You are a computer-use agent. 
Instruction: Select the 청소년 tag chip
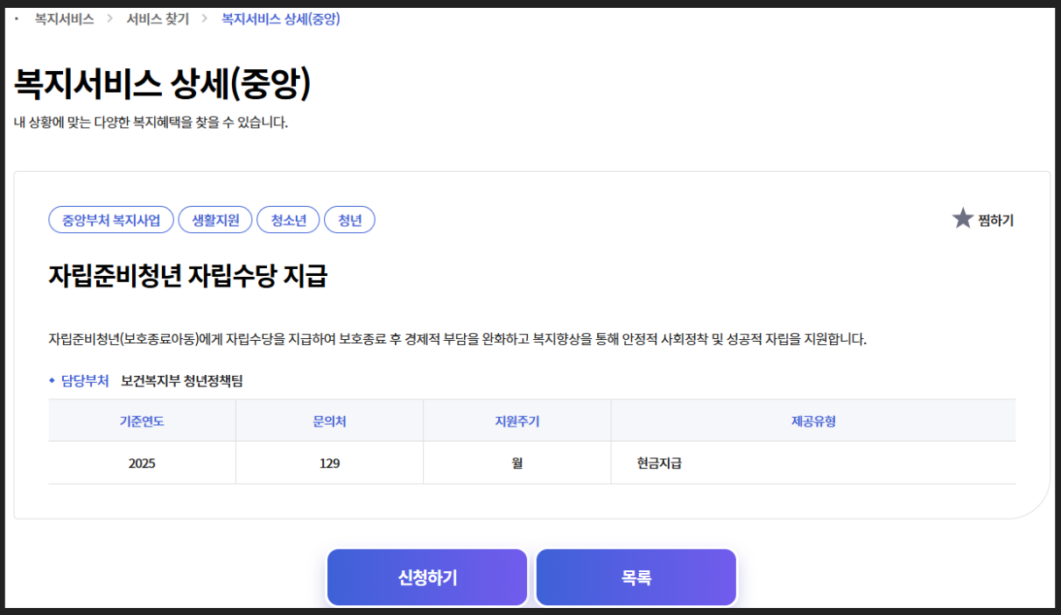tap(287, 220)
